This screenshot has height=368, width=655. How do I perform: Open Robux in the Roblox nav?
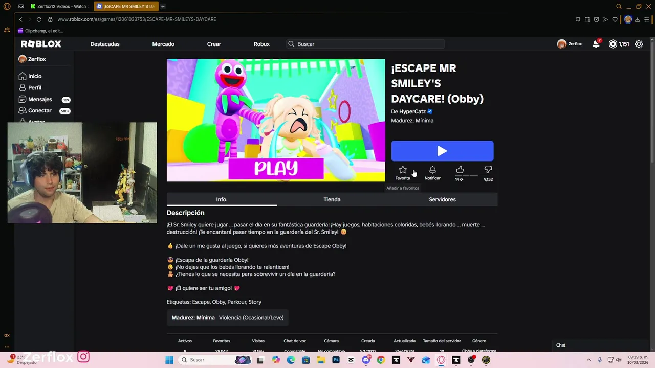[261, 44]
